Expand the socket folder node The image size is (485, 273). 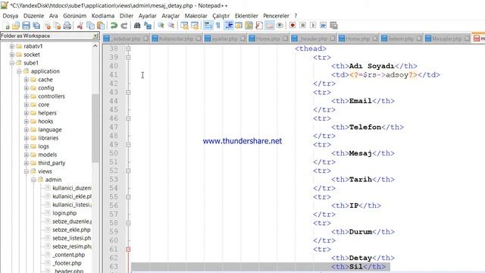pyautogui.click(x=12, y=55)
